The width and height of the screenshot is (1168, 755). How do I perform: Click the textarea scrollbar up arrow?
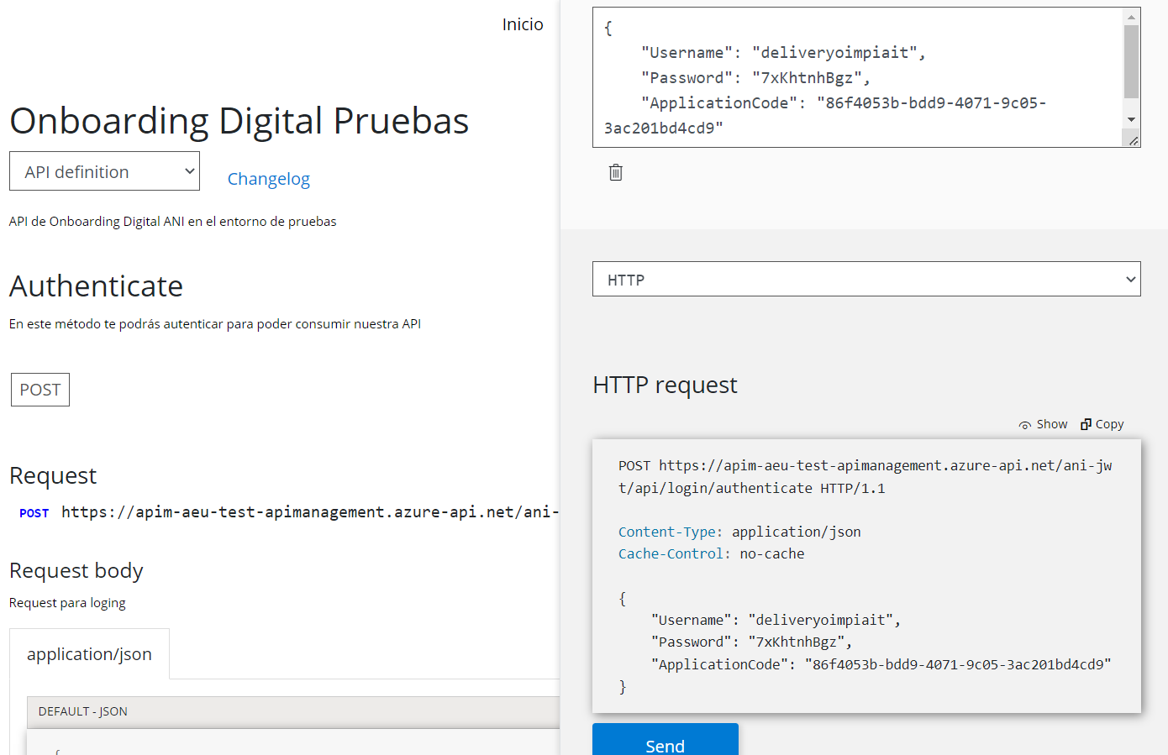tap(1131, 17)
